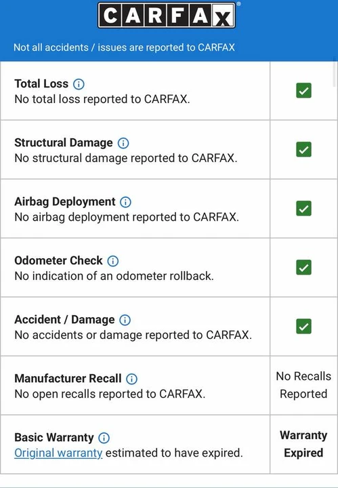This screenshot has height=488, width=338.
Task: Tap the Structural Damage info icon
Action: click(123, 143)
